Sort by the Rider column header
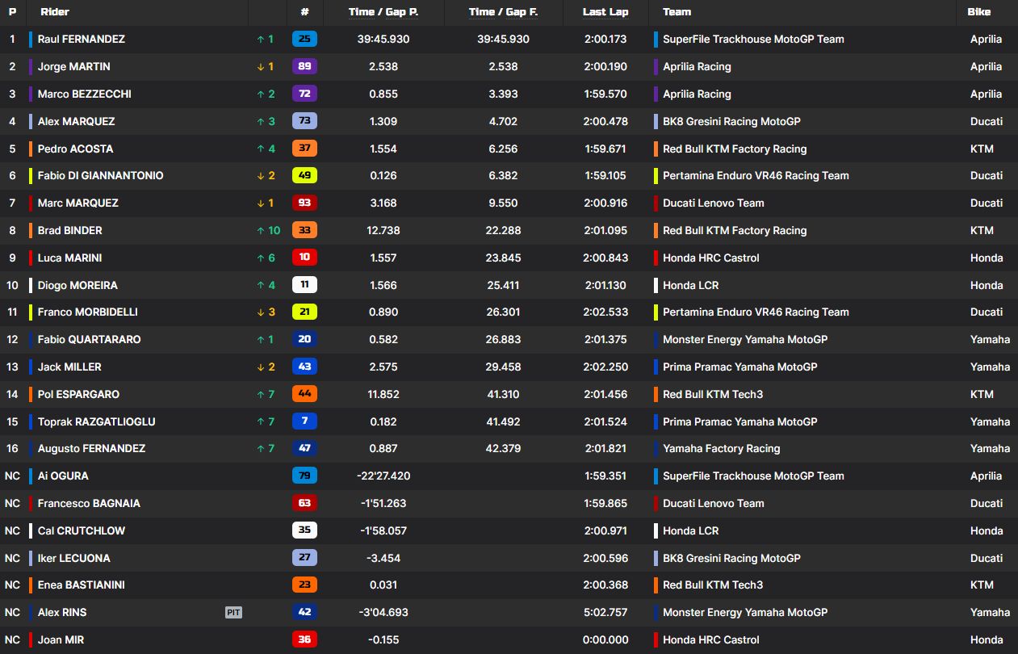The width and height of the screenshot is (1018, 654). [55, 12]
